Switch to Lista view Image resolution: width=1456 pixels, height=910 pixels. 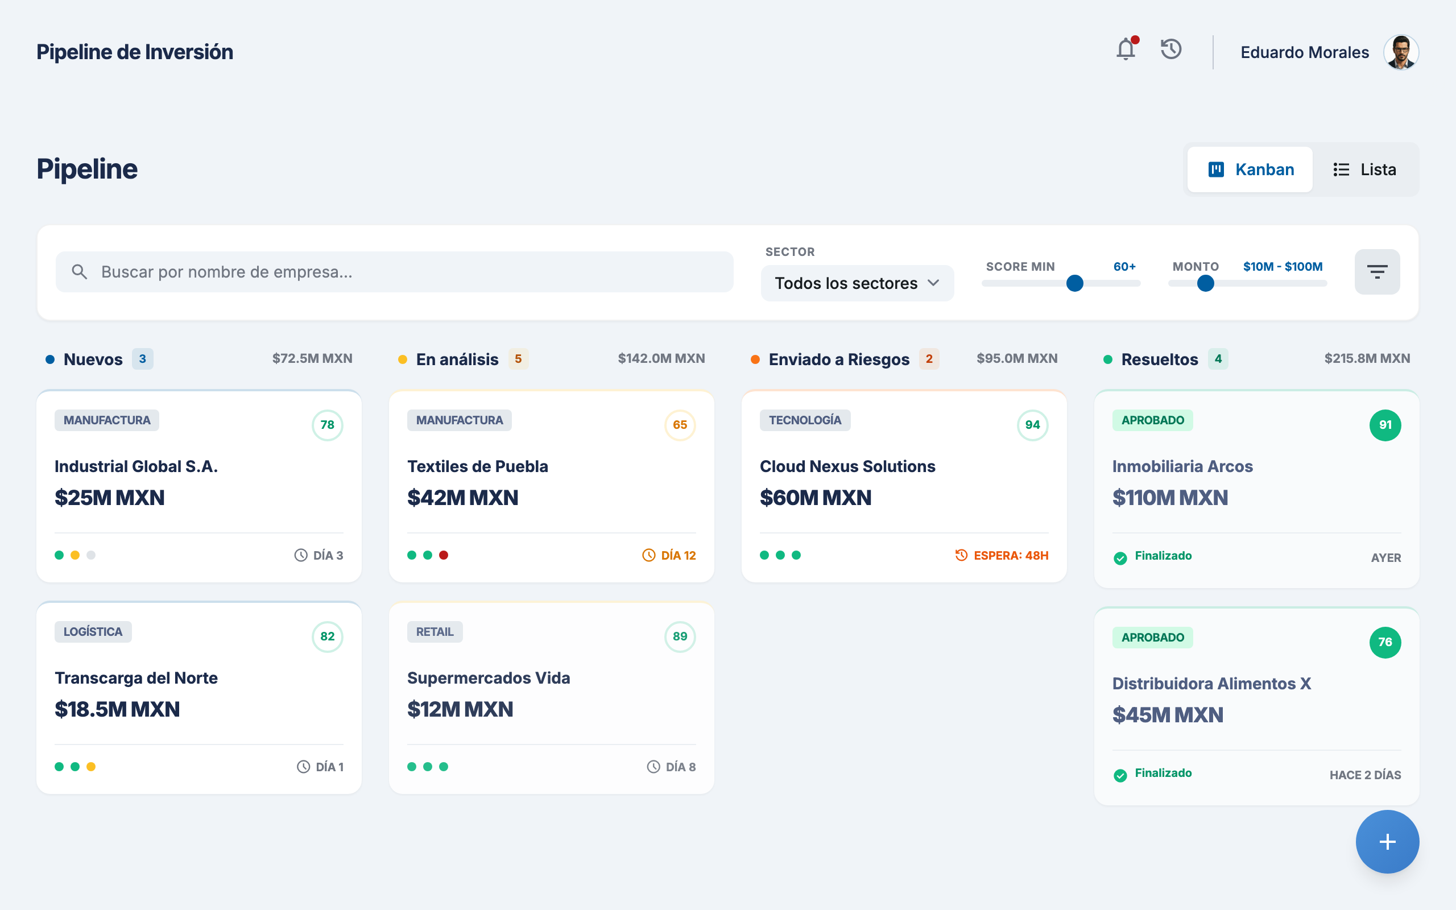tap(1364, 169)
